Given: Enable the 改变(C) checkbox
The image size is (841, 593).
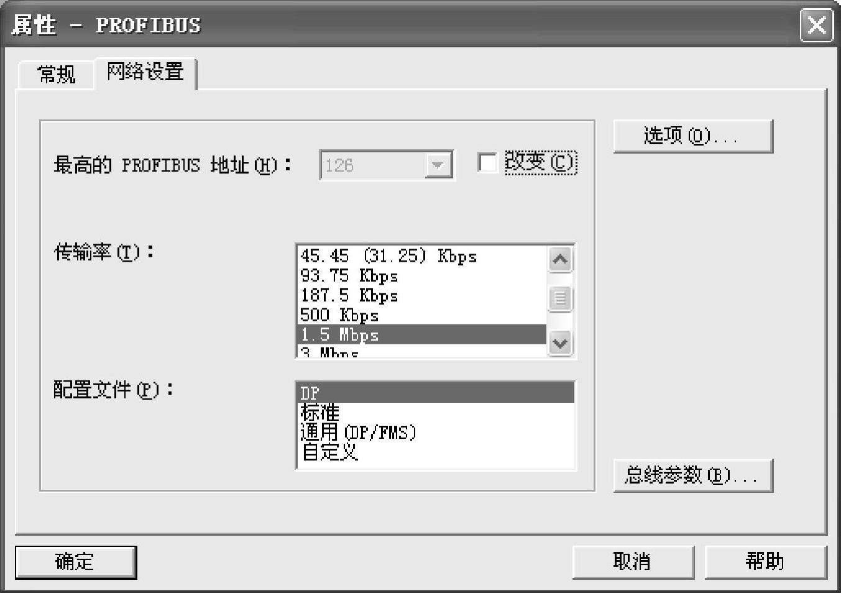Looking at the screenshot, I should [x=487, y=163].
